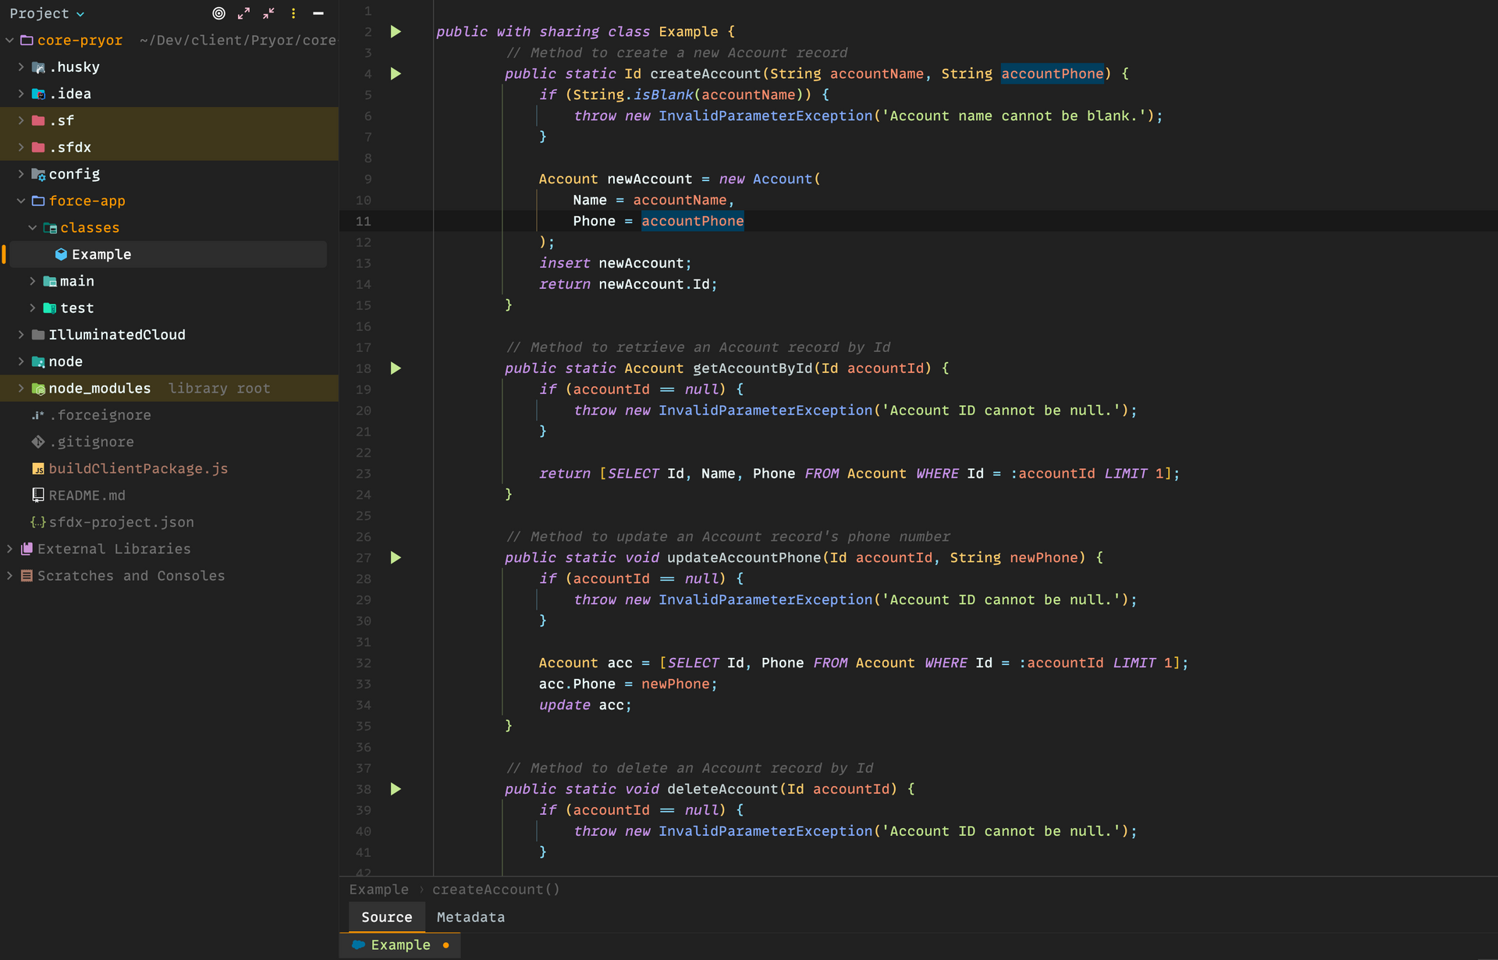The width and height of the screenshot is (1498, 960).
Task: Open the Scratches and Consoles node
Action: pos(9,576)
